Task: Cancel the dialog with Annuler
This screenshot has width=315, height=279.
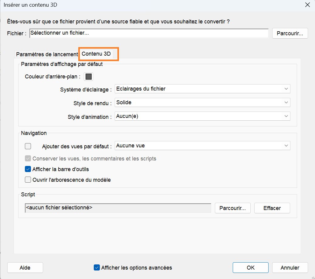Action: (x=290, y=268)
